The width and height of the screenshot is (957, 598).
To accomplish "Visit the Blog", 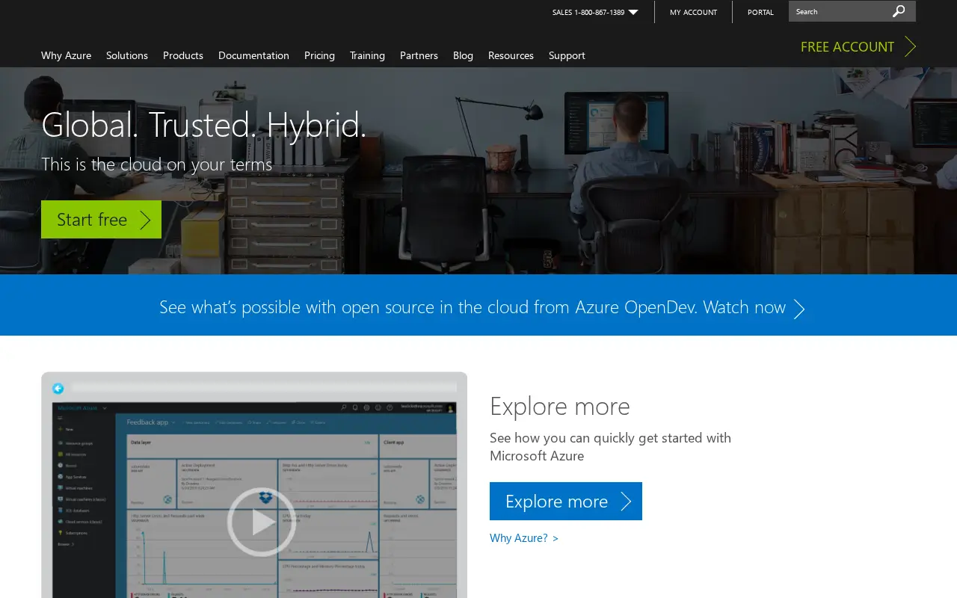I will point(463,55).
